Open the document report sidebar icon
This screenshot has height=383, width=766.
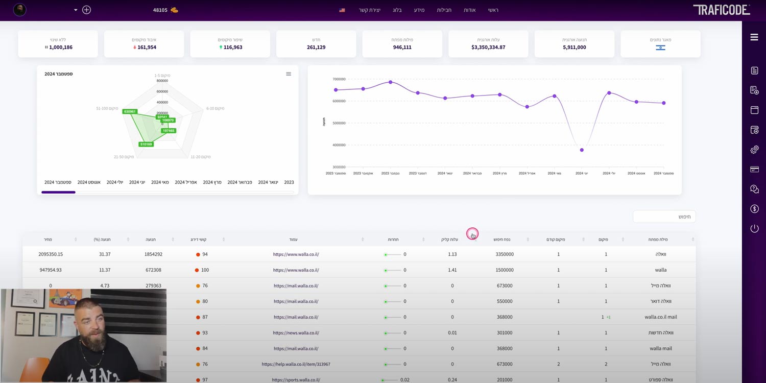click(x=754, y=70)
